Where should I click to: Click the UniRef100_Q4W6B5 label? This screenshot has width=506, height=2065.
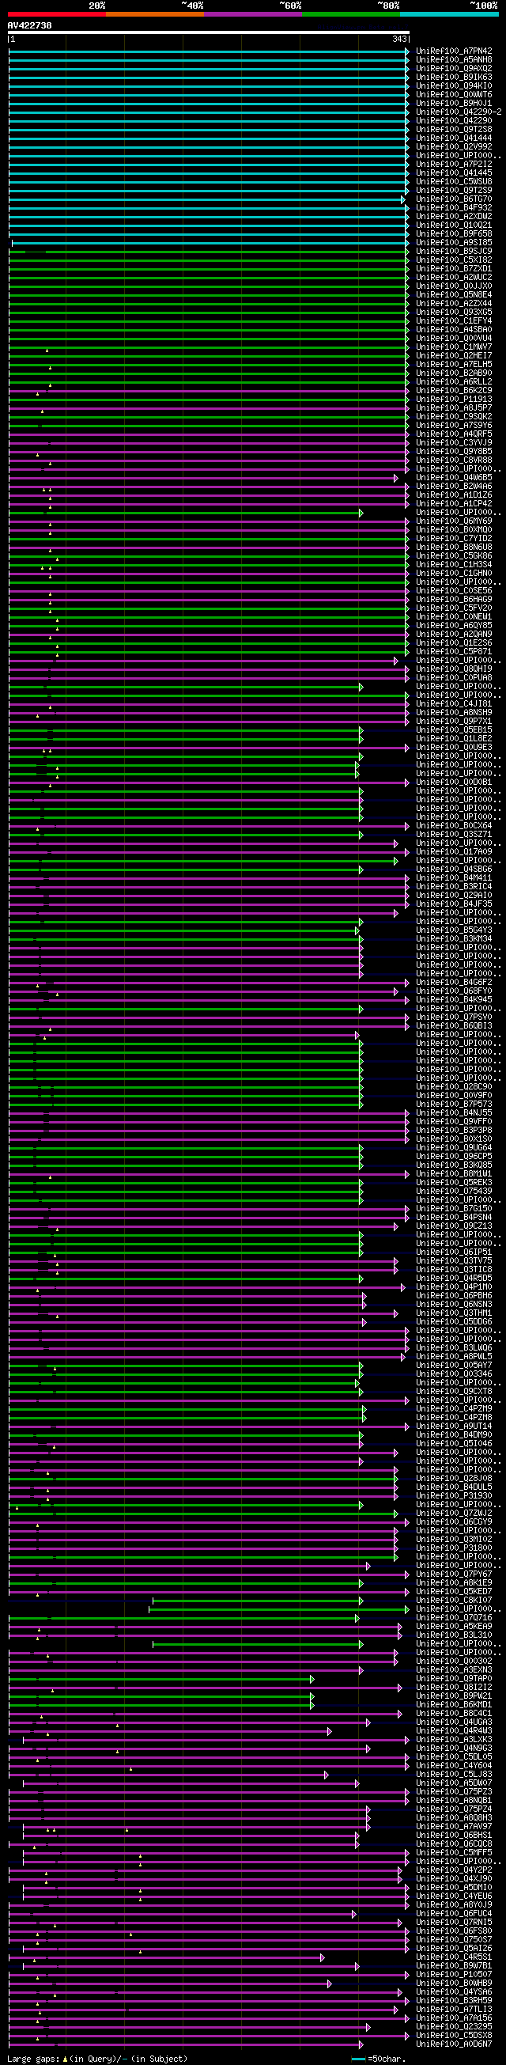(x=454, y=478)
